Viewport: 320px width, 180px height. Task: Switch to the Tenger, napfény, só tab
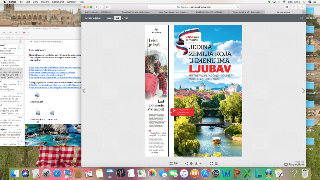click(x=247, y=12)
